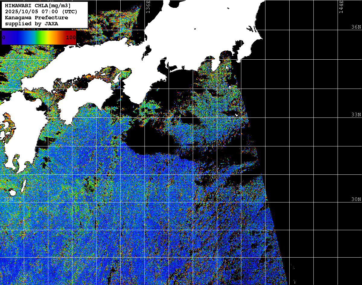Viewport: 362px width, 285px height.
Task: Select the 144E longitude label
Action: tap(341, 7)
